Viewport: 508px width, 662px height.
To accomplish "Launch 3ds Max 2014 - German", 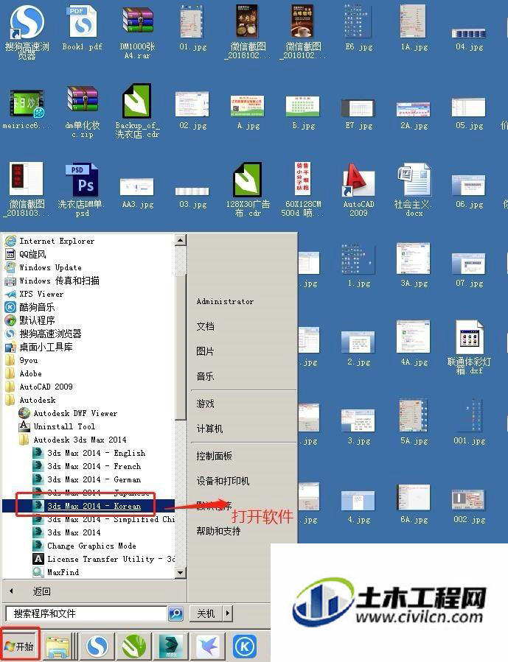I will (x=94, y=479).
